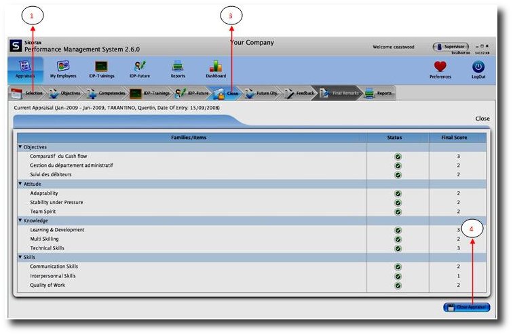This screenshot has height=335, width=513.
Task: Open Preferences heart icon
Action: point(440,68)
